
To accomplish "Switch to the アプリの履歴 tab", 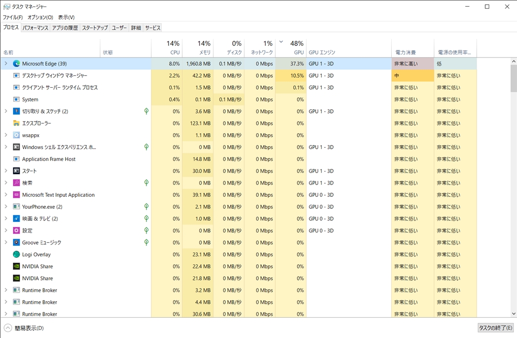I will click(65, 28).
